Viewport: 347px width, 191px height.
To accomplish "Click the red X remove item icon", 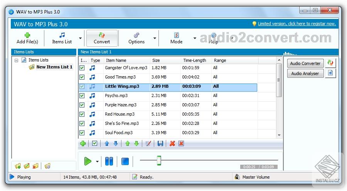I will (172, 143).
